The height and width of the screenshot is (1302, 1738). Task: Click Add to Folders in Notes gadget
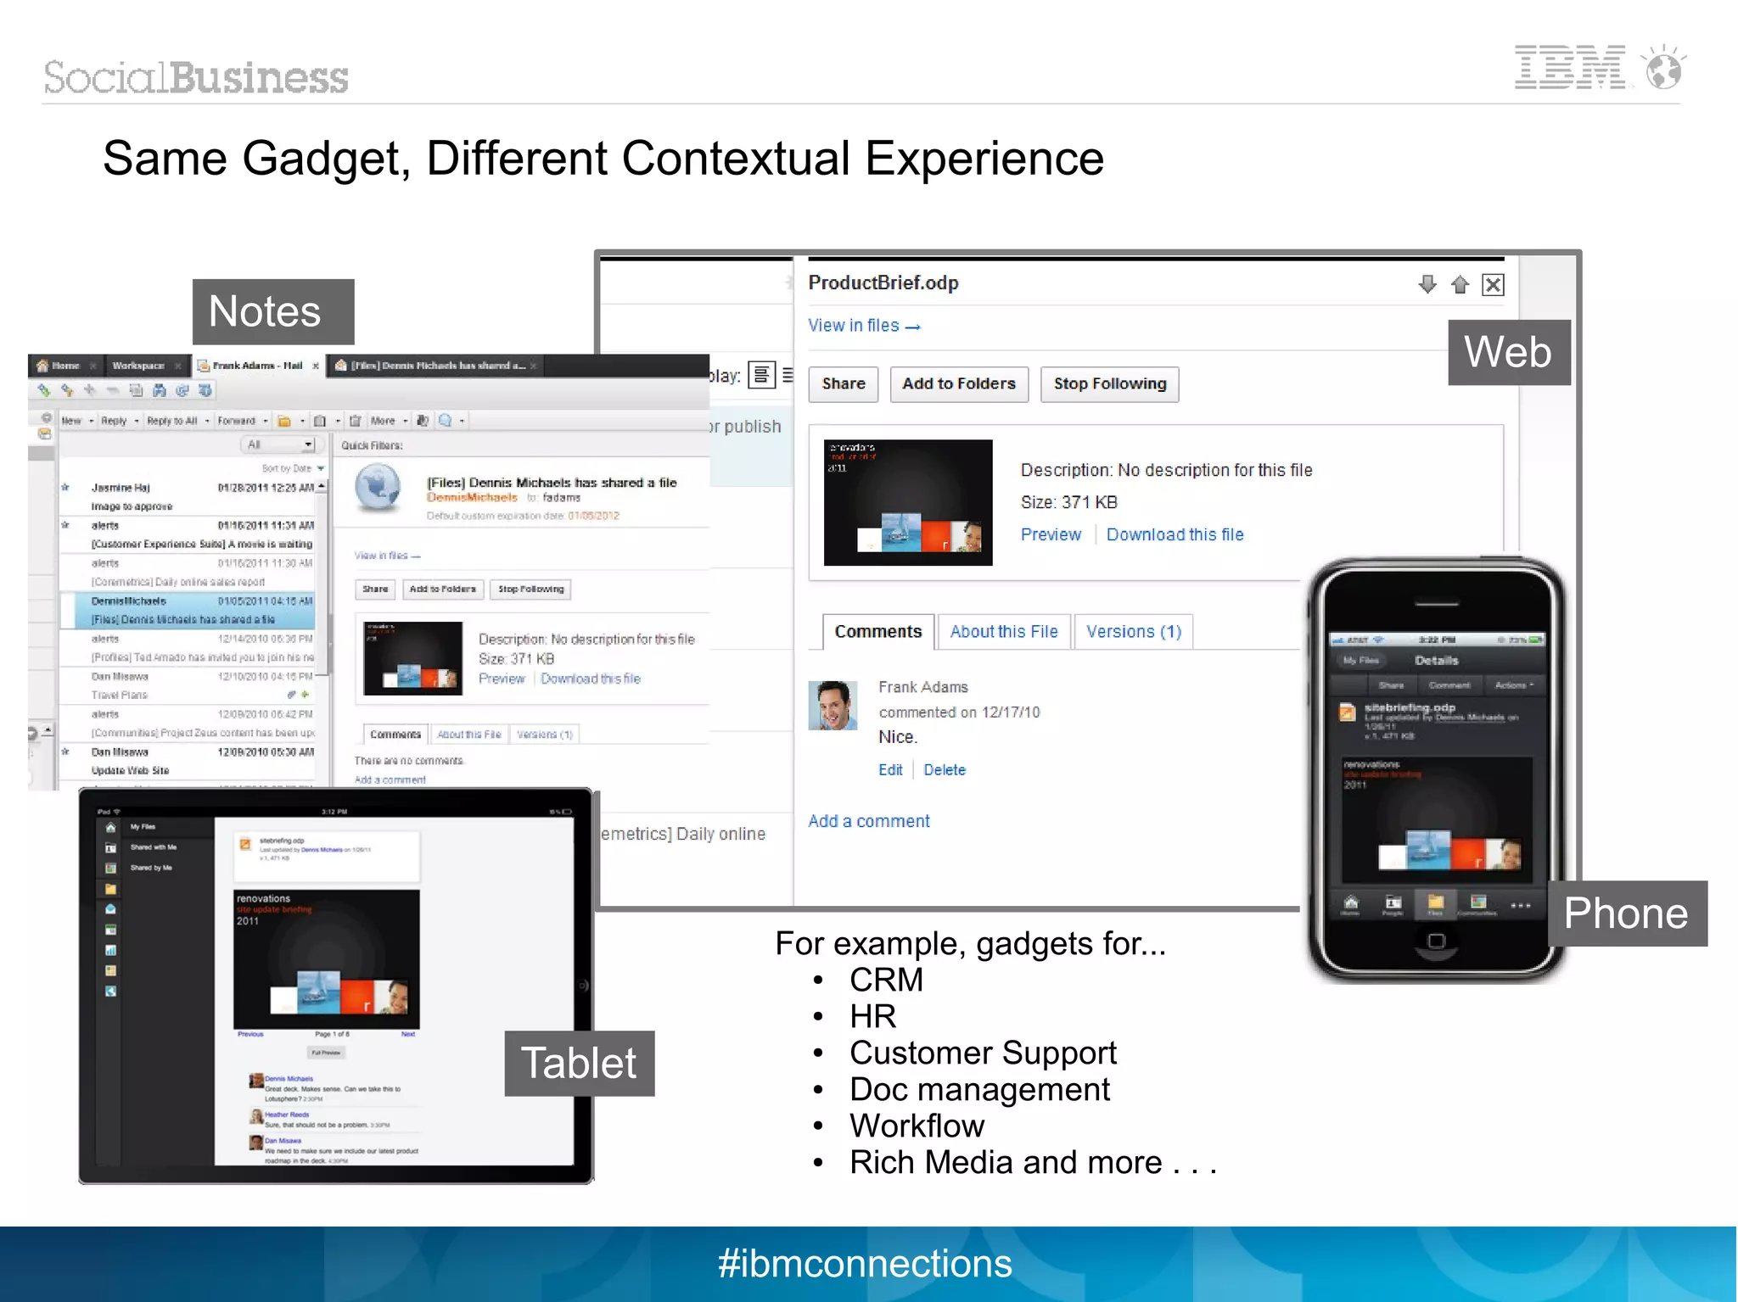[x=442, y=589]
